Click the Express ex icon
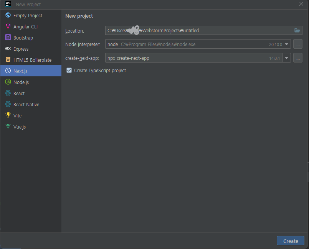Image resolution: width=309 pixels, height=249 pixels. [x=8, y=48]
